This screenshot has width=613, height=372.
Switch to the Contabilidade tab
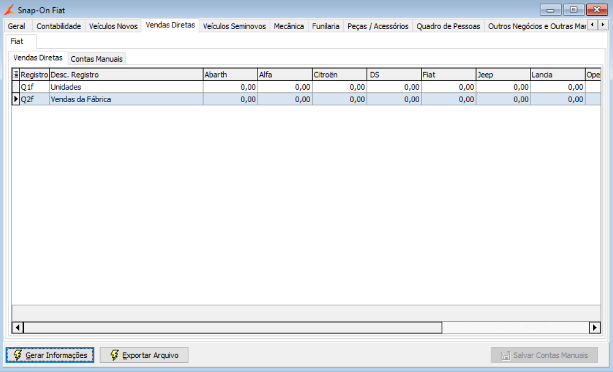(x=58, y=26)
